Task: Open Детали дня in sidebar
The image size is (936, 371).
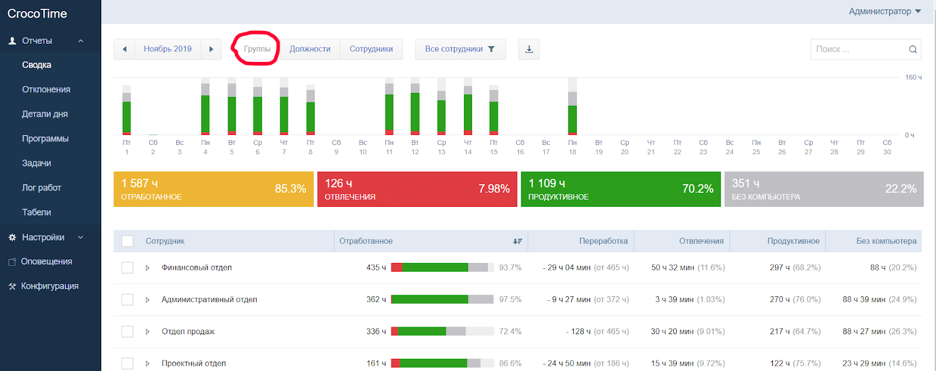Action: coord(45,114)
